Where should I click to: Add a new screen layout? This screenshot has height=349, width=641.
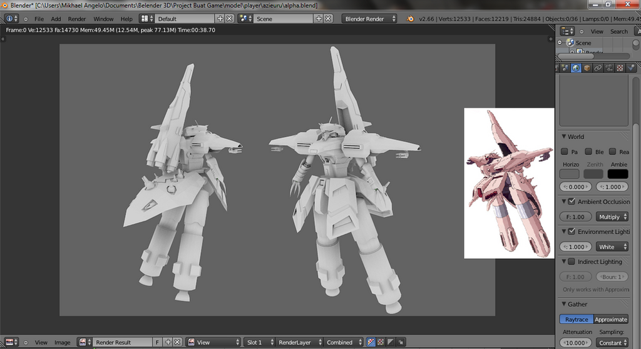[x=220, y=18]
